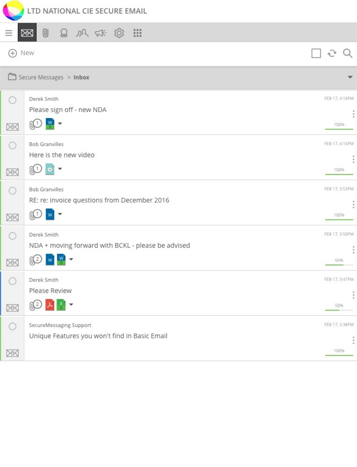Create a New message

pos(21,53)
